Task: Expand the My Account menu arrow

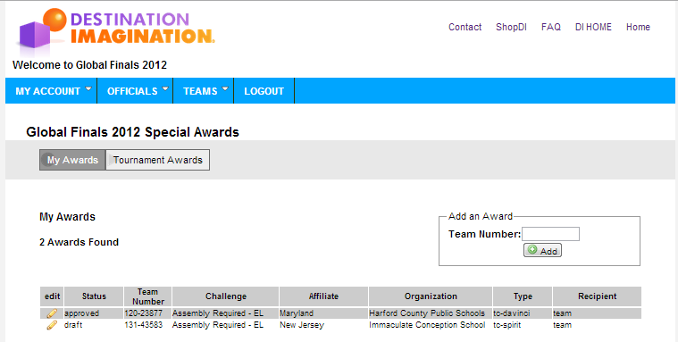Action: (88, 88)
